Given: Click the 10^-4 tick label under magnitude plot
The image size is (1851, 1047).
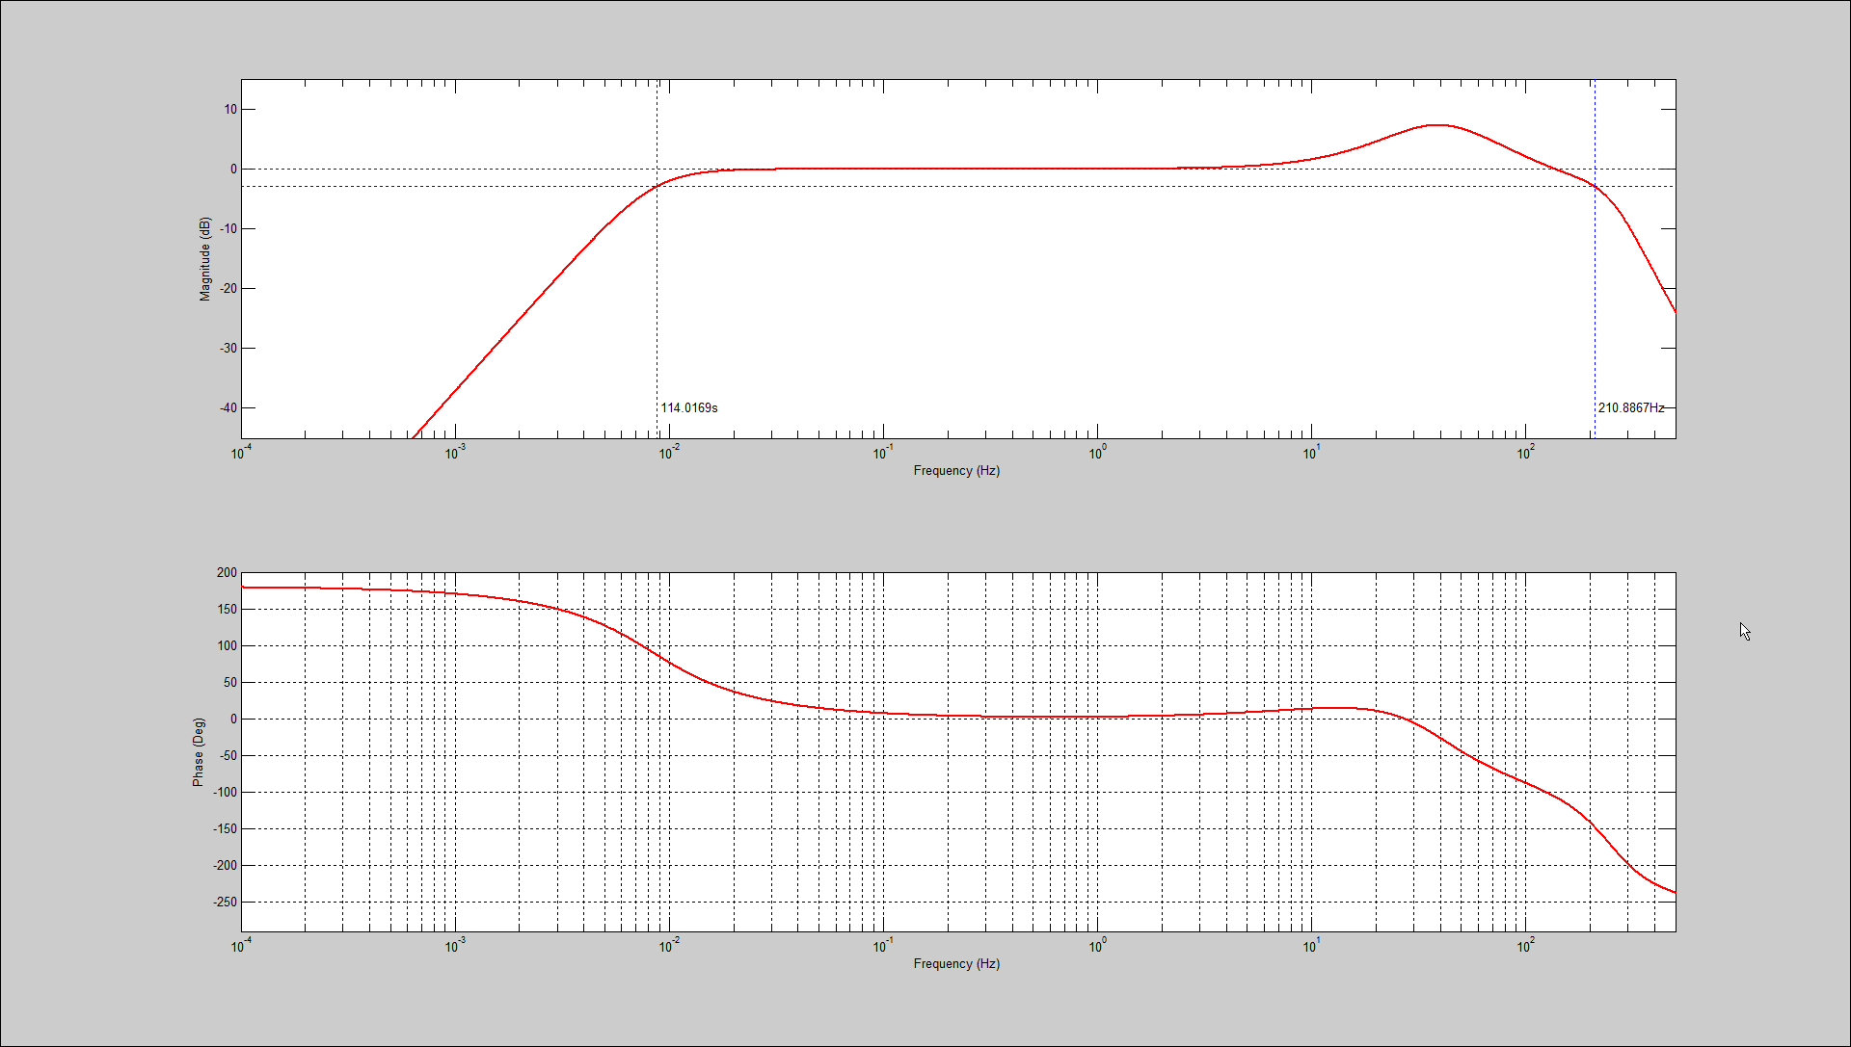Looking at the screenshot, I should click(x=241, y=453).
